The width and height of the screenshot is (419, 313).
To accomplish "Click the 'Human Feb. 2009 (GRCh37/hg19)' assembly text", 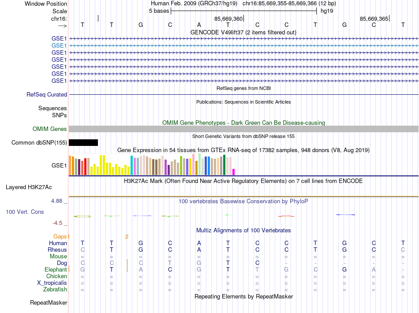I will 194,4.
